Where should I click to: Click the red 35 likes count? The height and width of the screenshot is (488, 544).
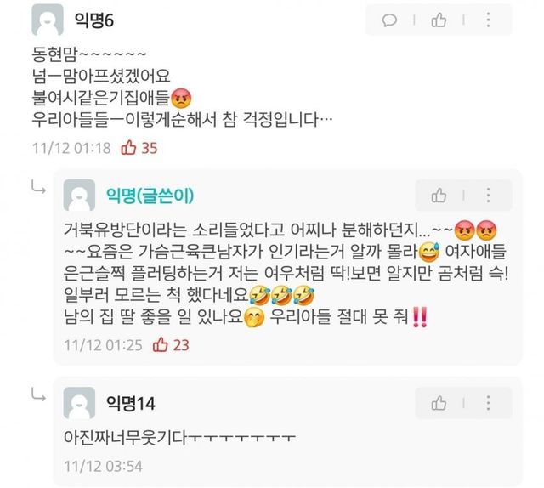pos(150,148)
